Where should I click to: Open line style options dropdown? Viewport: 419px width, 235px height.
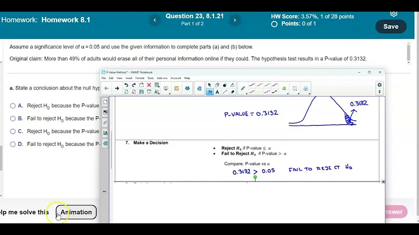(x=294, y=88)
